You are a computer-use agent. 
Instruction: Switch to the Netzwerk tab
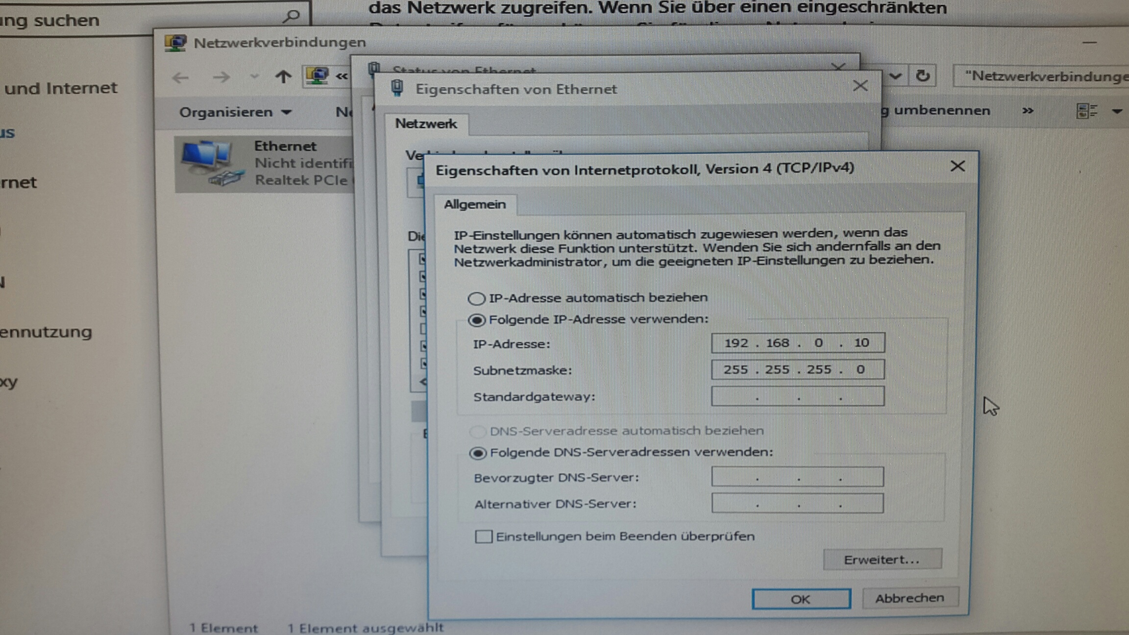426,124
